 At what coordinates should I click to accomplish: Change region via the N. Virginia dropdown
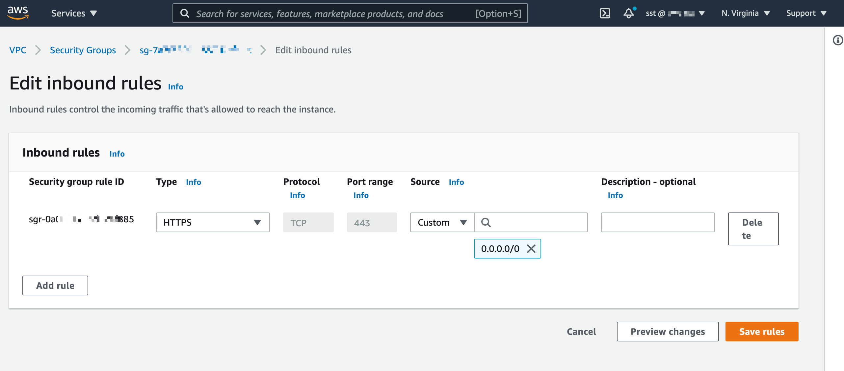[x=745, y=13]
